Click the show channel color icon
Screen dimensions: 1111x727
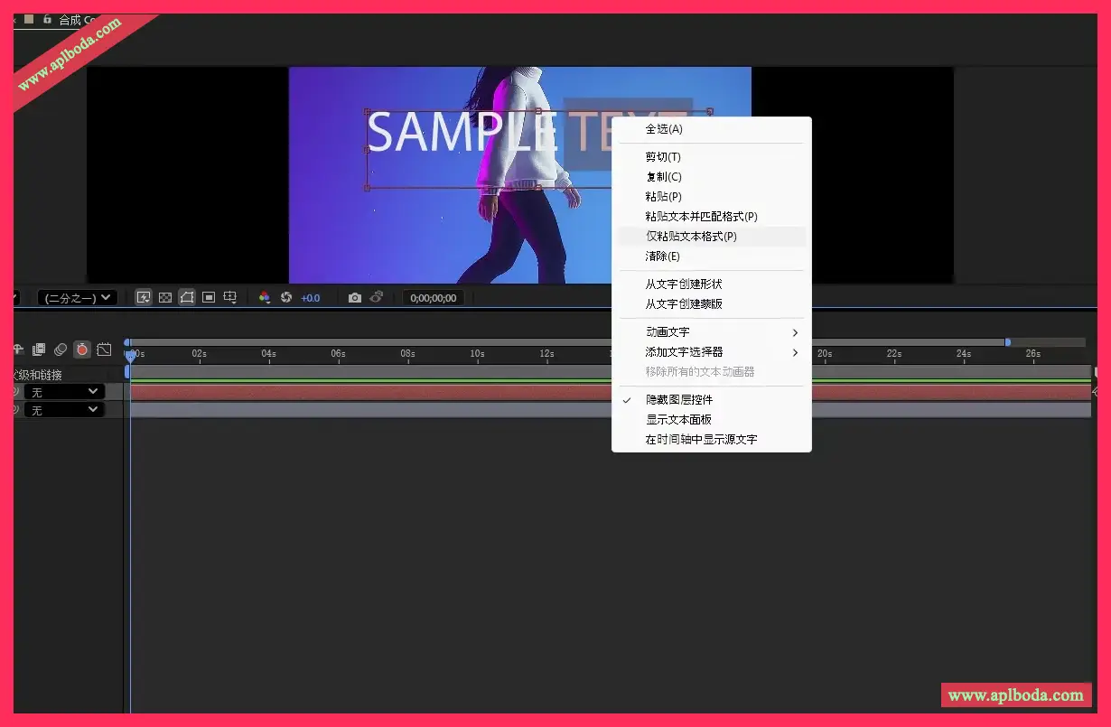coord(265,297)
